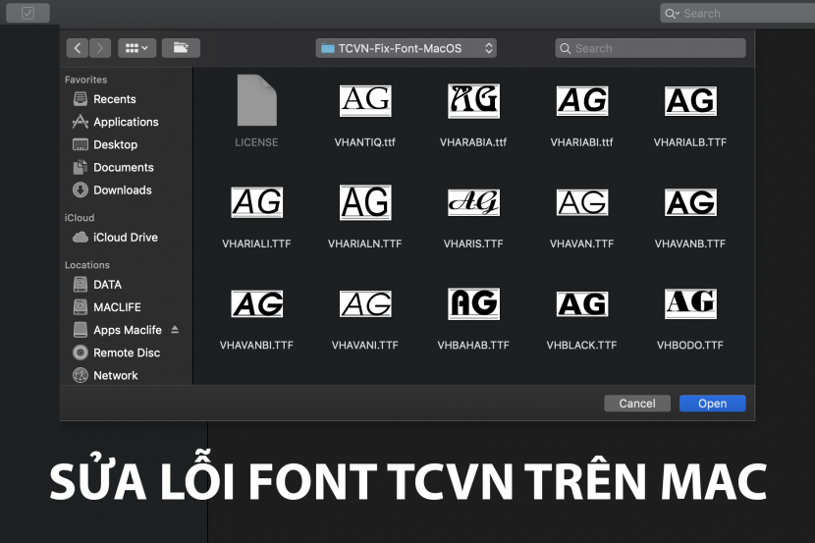Expand the TCVN-Fix-Font-MacOS folder path dropdown
This screenshot has height=543, width=815.
click(x=407, y=48)
